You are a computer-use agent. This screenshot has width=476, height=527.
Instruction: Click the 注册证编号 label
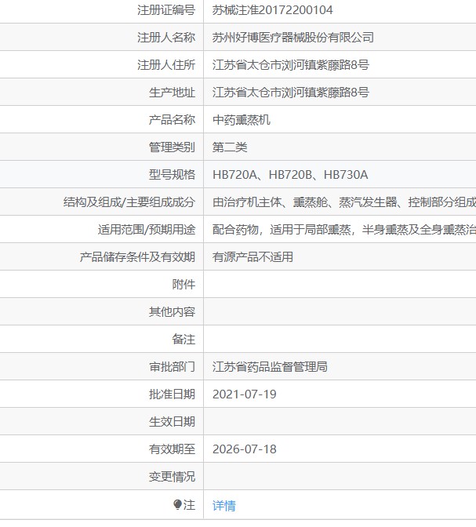pyautogui.click(x=166, y=10)
